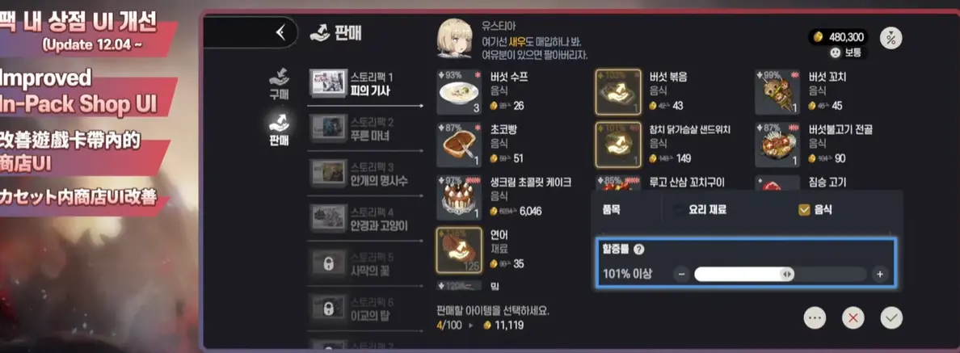Open the percent discount icon button
960x353 pixels.
pos(891,38)
